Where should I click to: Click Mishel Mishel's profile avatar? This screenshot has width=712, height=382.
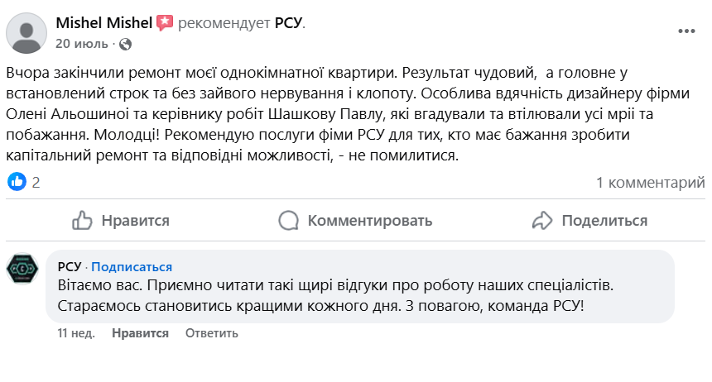click(x=26, y=33)
